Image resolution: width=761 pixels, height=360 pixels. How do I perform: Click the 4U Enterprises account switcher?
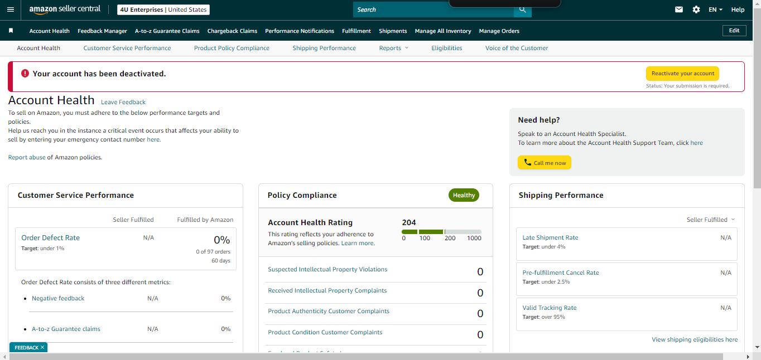pyautogui.click(x=162, y=9)
